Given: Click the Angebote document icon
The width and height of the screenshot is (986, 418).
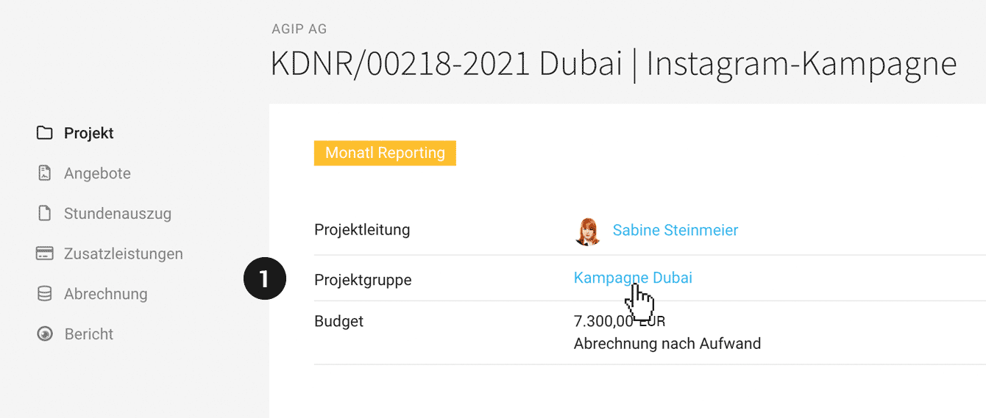Looking at the screenshot, I should tap(45, 173).
